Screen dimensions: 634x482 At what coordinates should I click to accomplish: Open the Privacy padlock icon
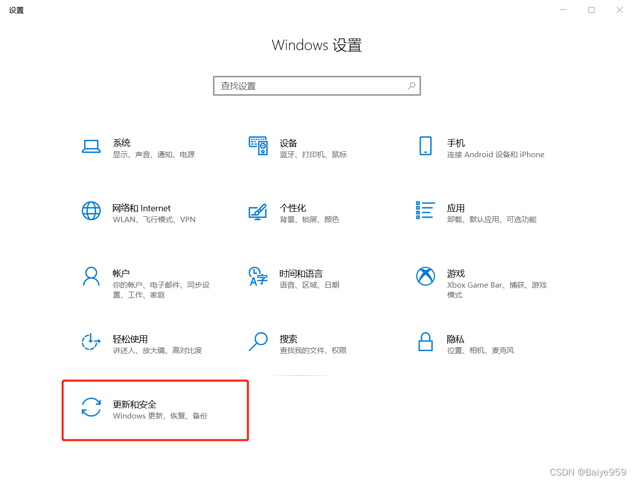coord(425,342)
